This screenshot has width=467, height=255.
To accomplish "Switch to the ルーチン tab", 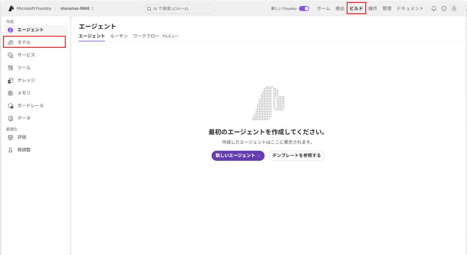I will pyautogui.click(x=119, y=36).
